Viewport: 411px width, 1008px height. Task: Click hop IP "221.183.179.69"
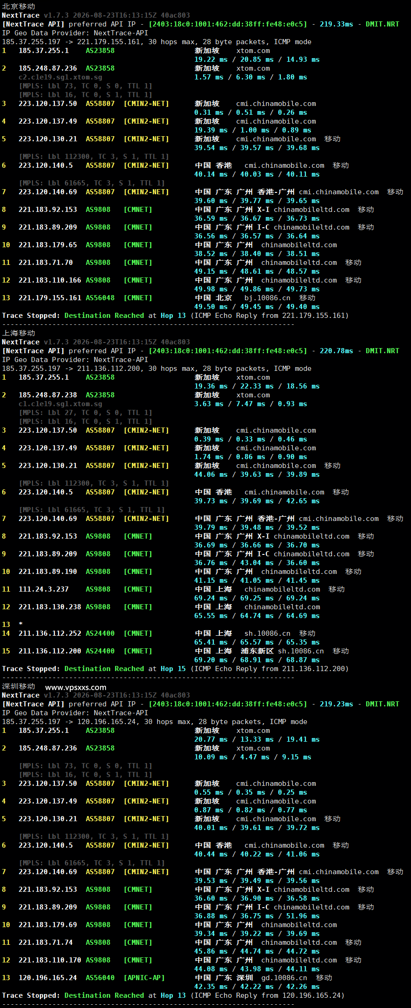click(48, 925)
